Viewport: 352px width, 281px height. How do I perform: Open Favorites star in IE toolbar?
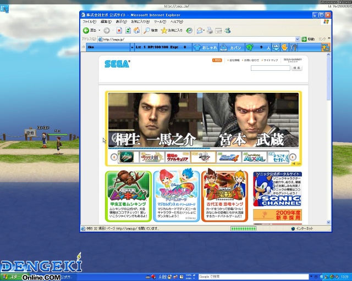pos(172,30)
